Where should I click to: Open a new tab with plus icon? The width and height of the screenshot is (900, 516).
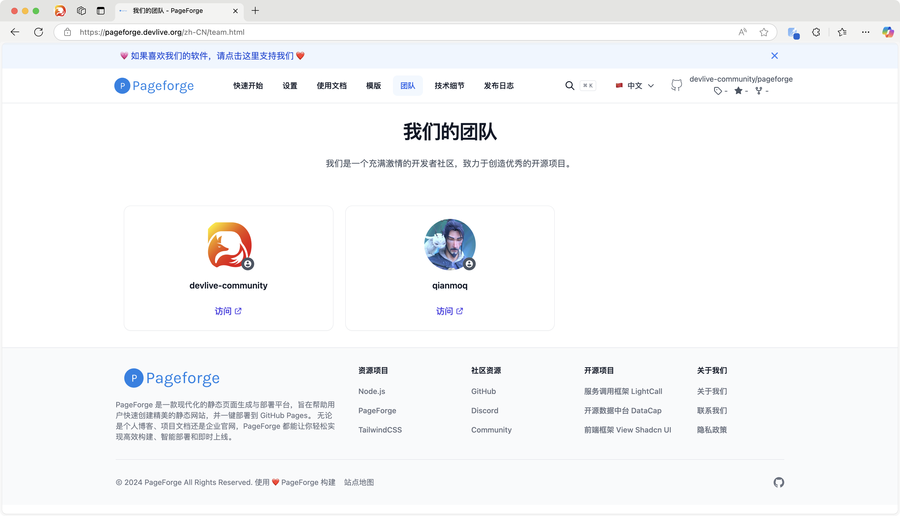[255, 11]
